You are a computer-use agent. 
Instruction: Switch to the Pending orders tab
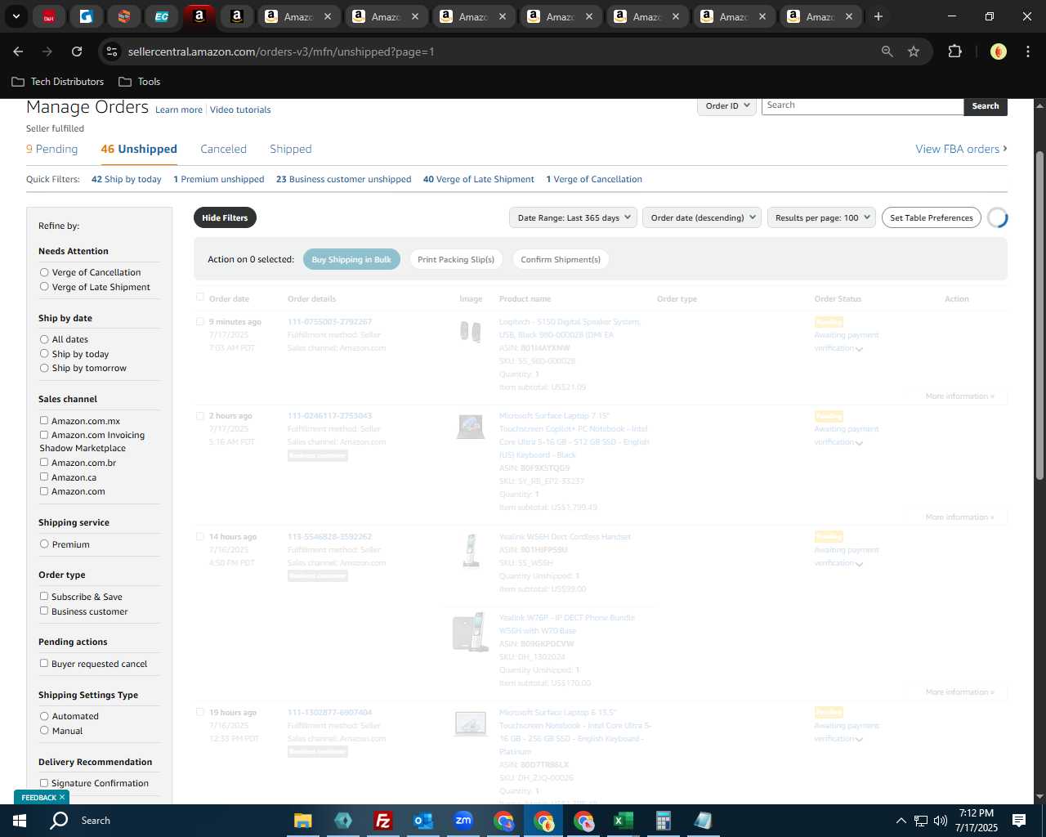point(51,149)
